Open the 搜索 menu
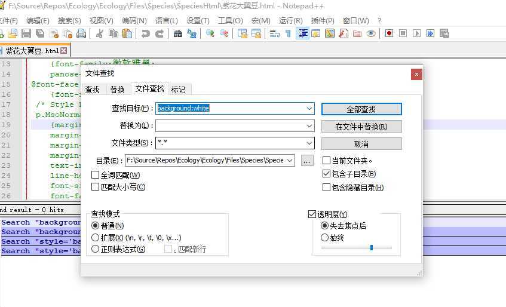This screenshot has height=307, width=506. [x=69, y=21]
